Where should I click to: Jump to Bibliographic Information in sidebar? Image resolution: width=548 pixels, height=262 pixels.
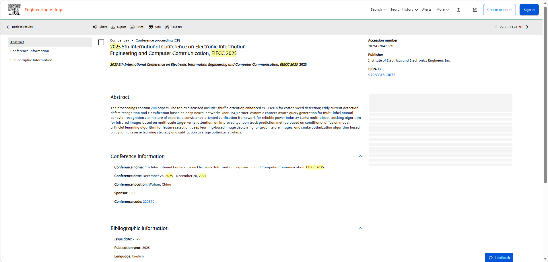point(31,60)
